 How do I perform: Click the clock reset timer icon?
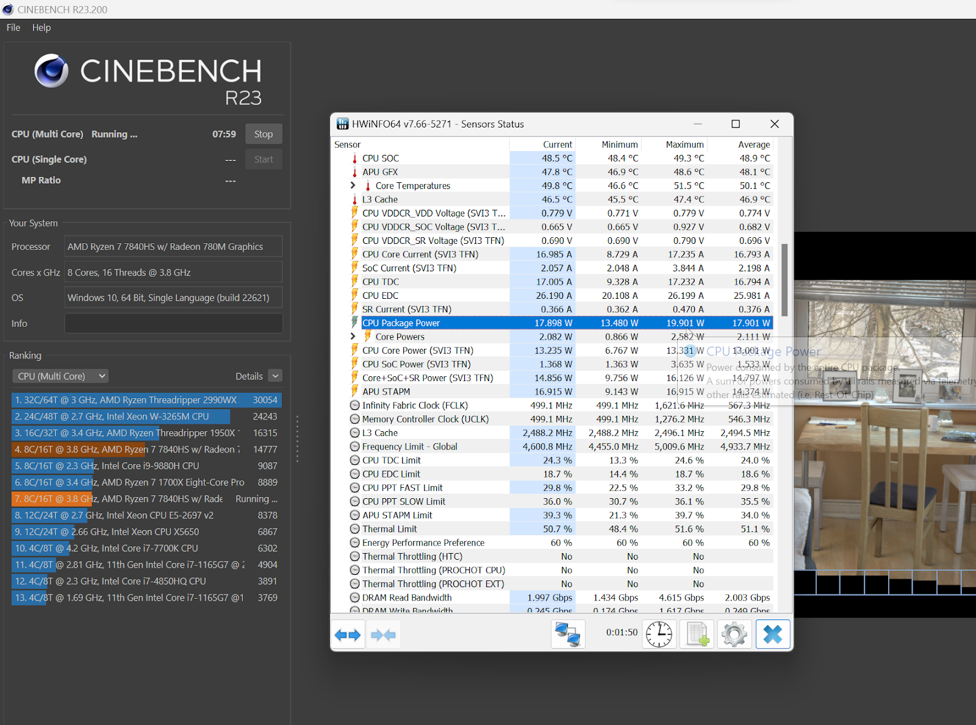coord(659,635)
